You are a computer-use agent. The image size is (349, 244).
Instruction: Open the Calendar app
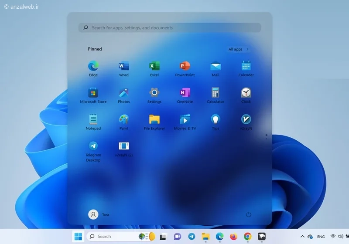(246, 69)
